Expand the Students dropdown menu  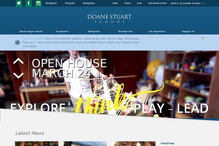[x=51, y=3]
